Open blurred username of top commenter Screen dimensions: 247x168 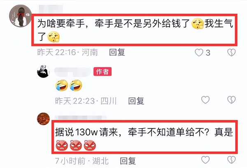(x=51, y=9)
